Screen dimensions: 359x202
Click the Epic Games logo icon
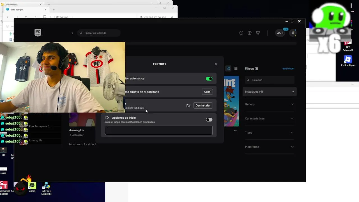click(x=38, y=33)
